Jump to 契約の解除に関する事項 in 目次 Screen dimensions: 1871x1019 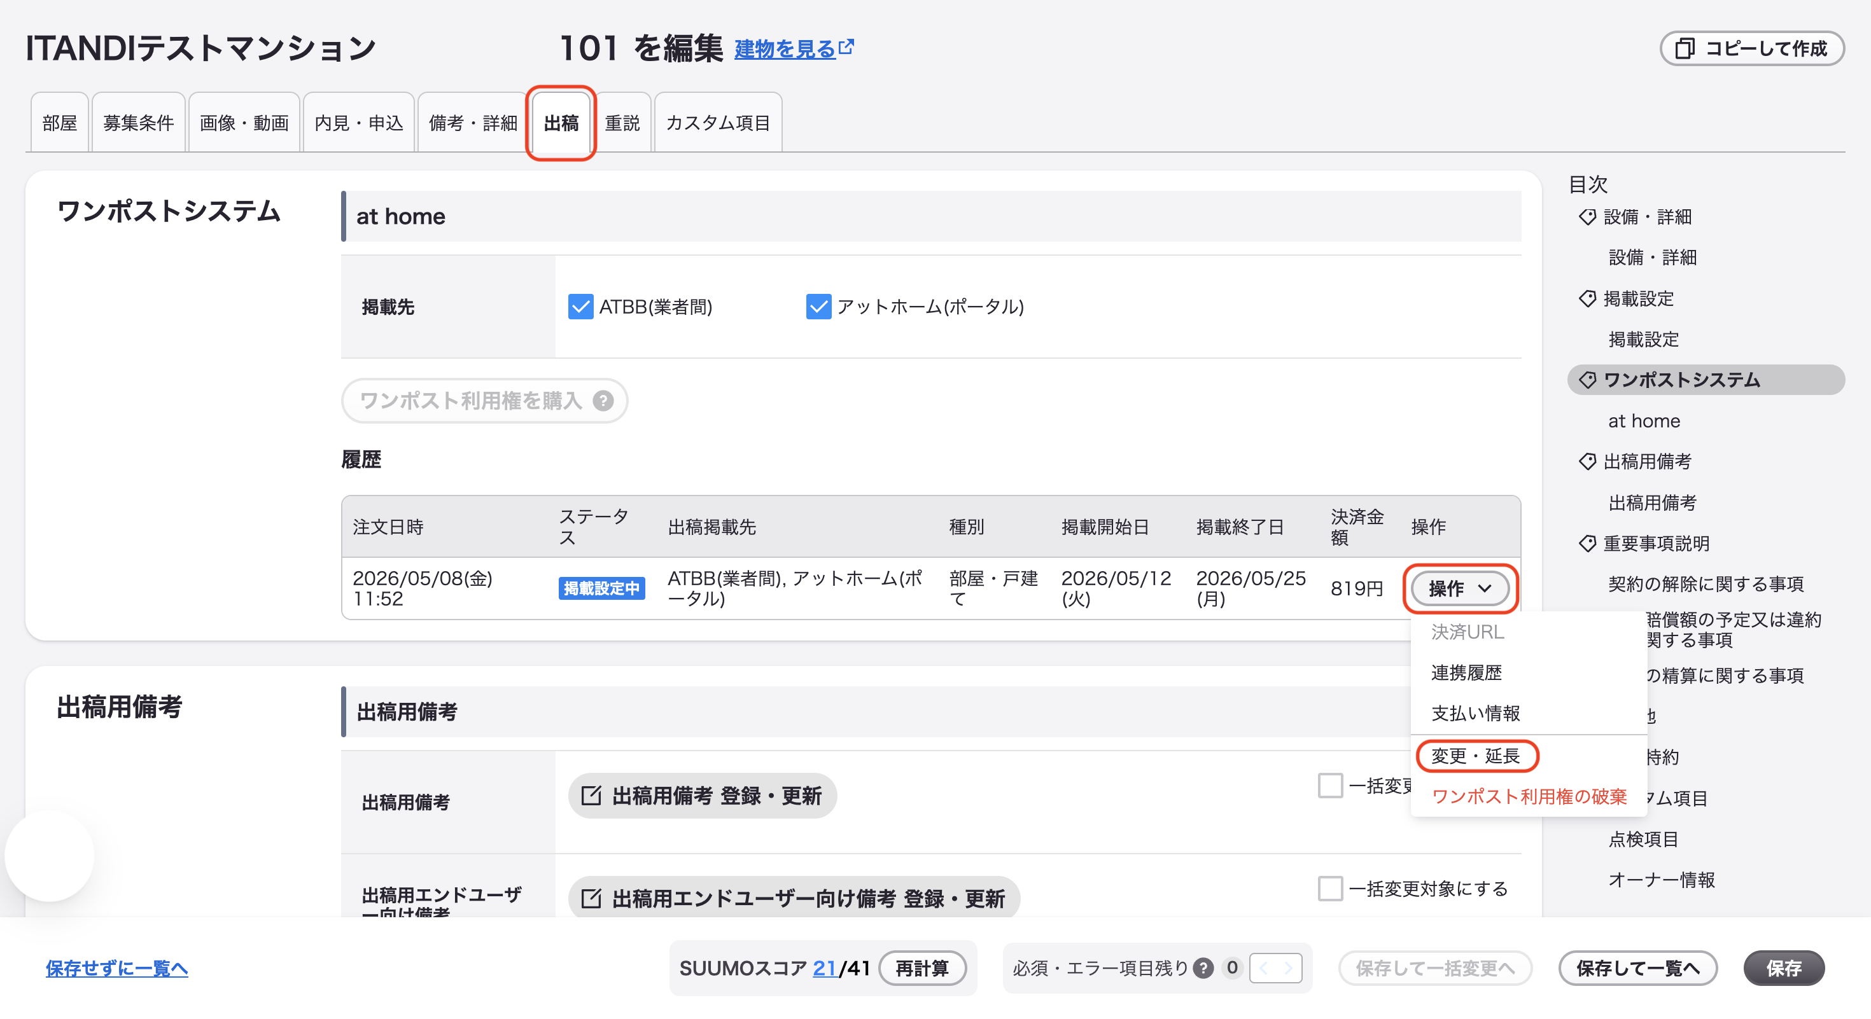tap(1706, 583)
